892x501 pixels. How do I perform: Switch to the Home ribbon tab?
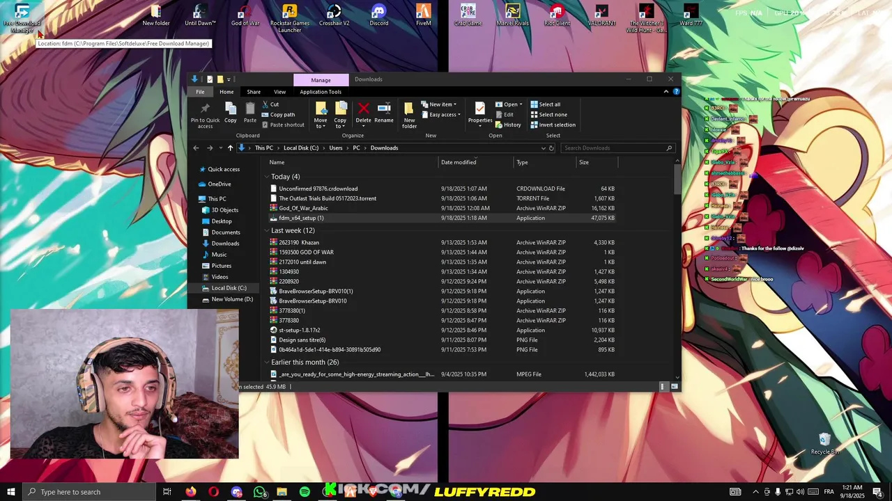pos(226,92)
